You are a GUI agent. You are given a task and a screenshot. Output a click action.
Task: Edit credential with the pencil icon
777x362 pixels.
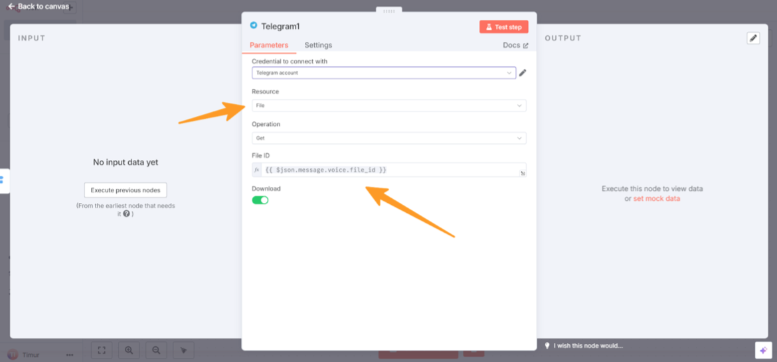(x=522, y=73)
